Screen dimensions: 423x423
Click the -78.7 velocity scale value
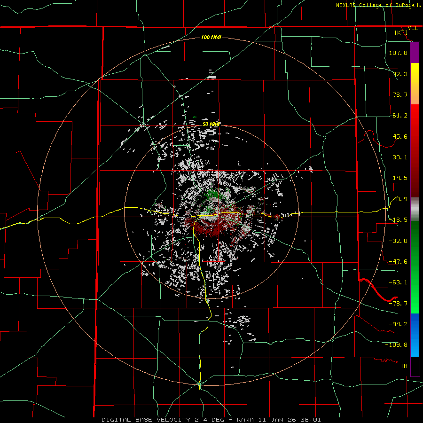[x=398, y=304]
